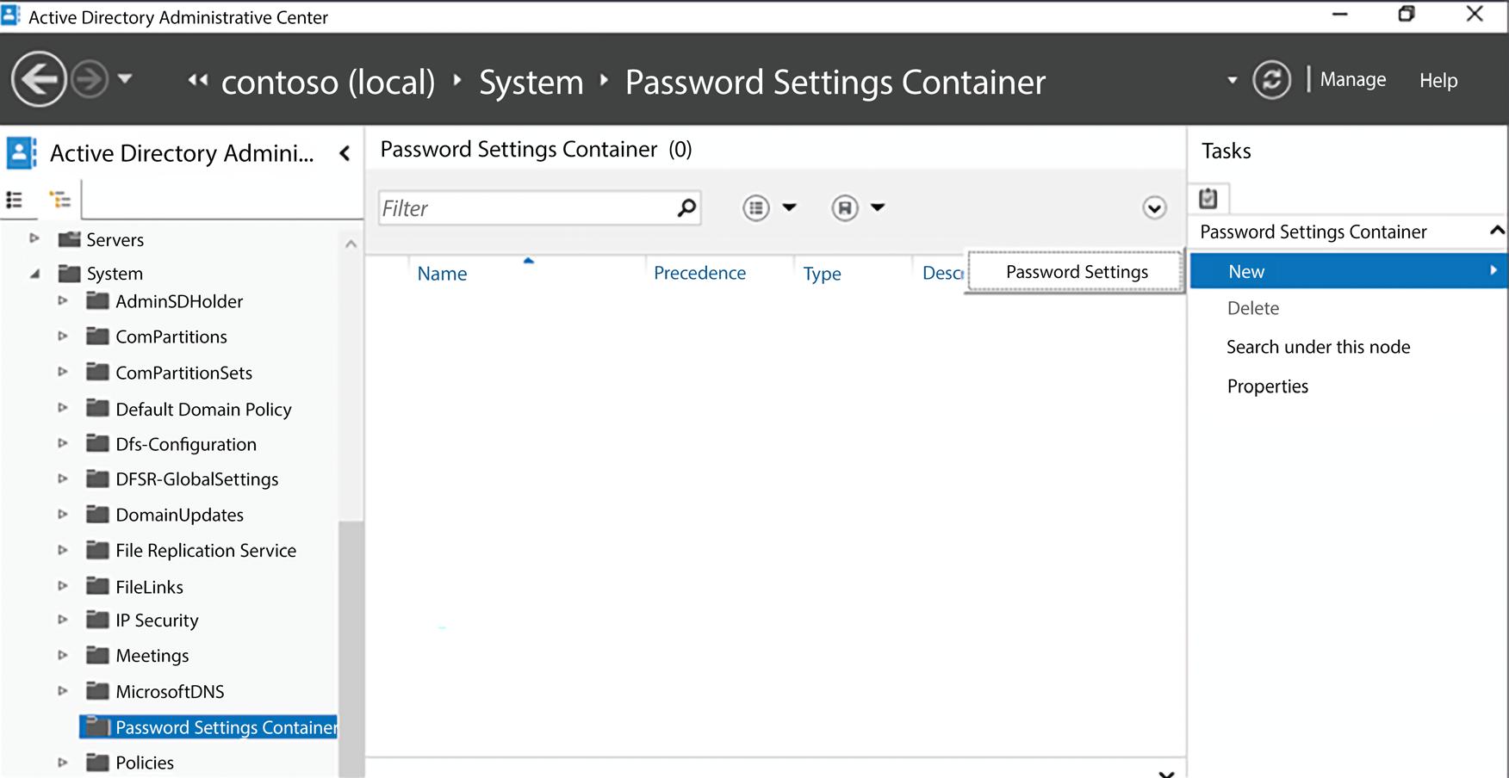Click the double-chevron breadcrumb overflow icon

[198, 80]
